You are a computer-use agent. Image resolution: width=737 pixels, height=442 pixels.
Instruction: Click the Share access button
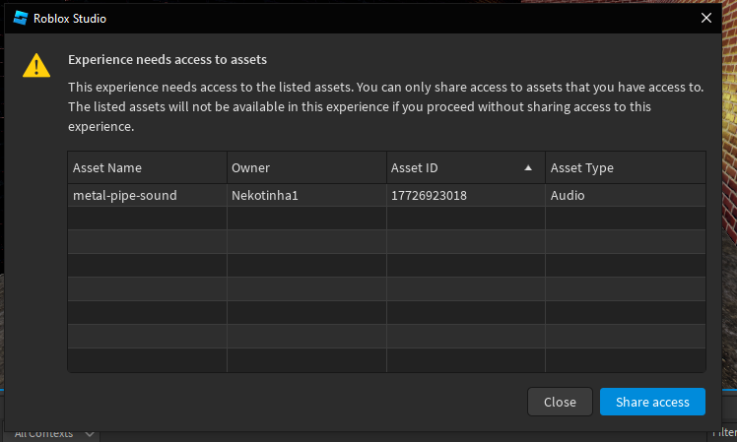click(652, 402)
